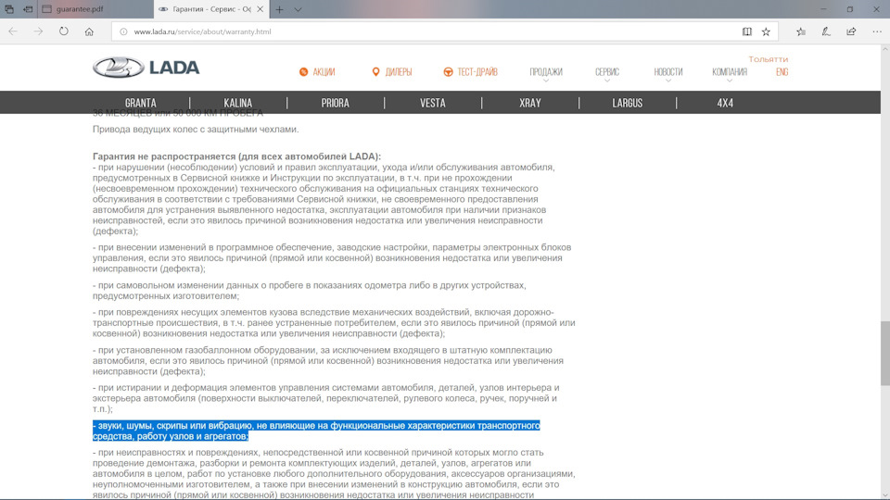This screenshot has width=890, height=500.
Task: Select VESTA in the model bar
Action: tap(432, 103)
